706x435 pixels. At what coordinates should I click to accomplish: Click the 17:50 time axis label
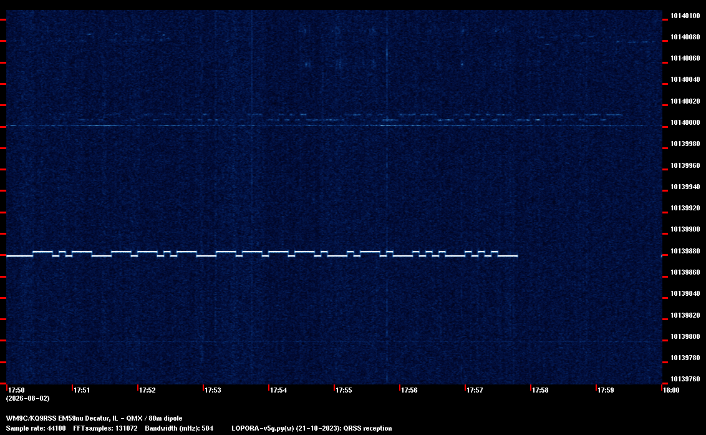coord(16,390)
